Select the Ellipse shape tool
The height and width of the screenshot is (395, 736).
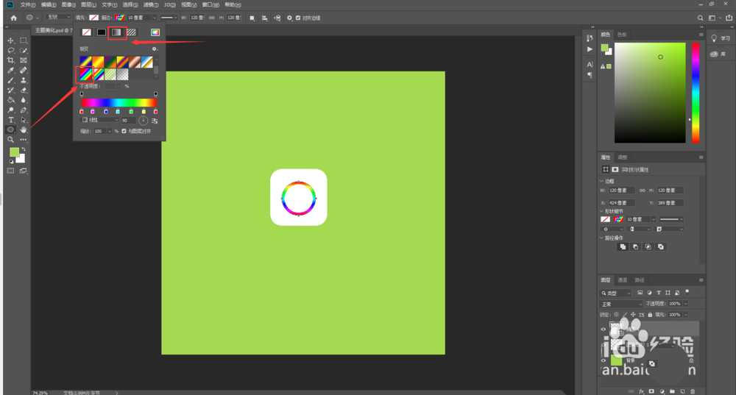pos(11,129)
